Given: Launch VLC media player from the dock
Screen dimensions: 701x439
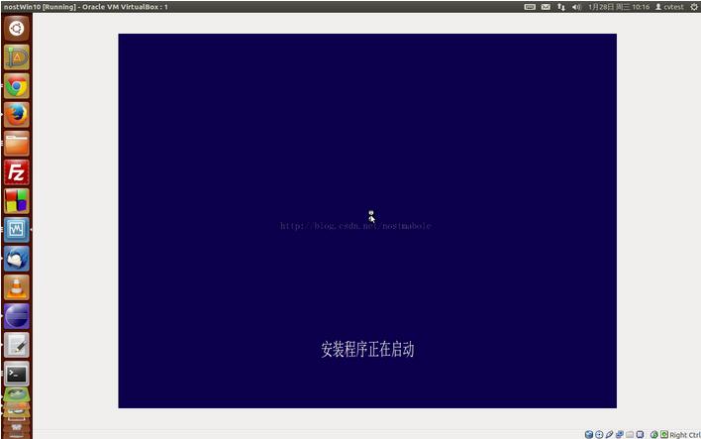Looking at the screenshot, I should point(17,287).
